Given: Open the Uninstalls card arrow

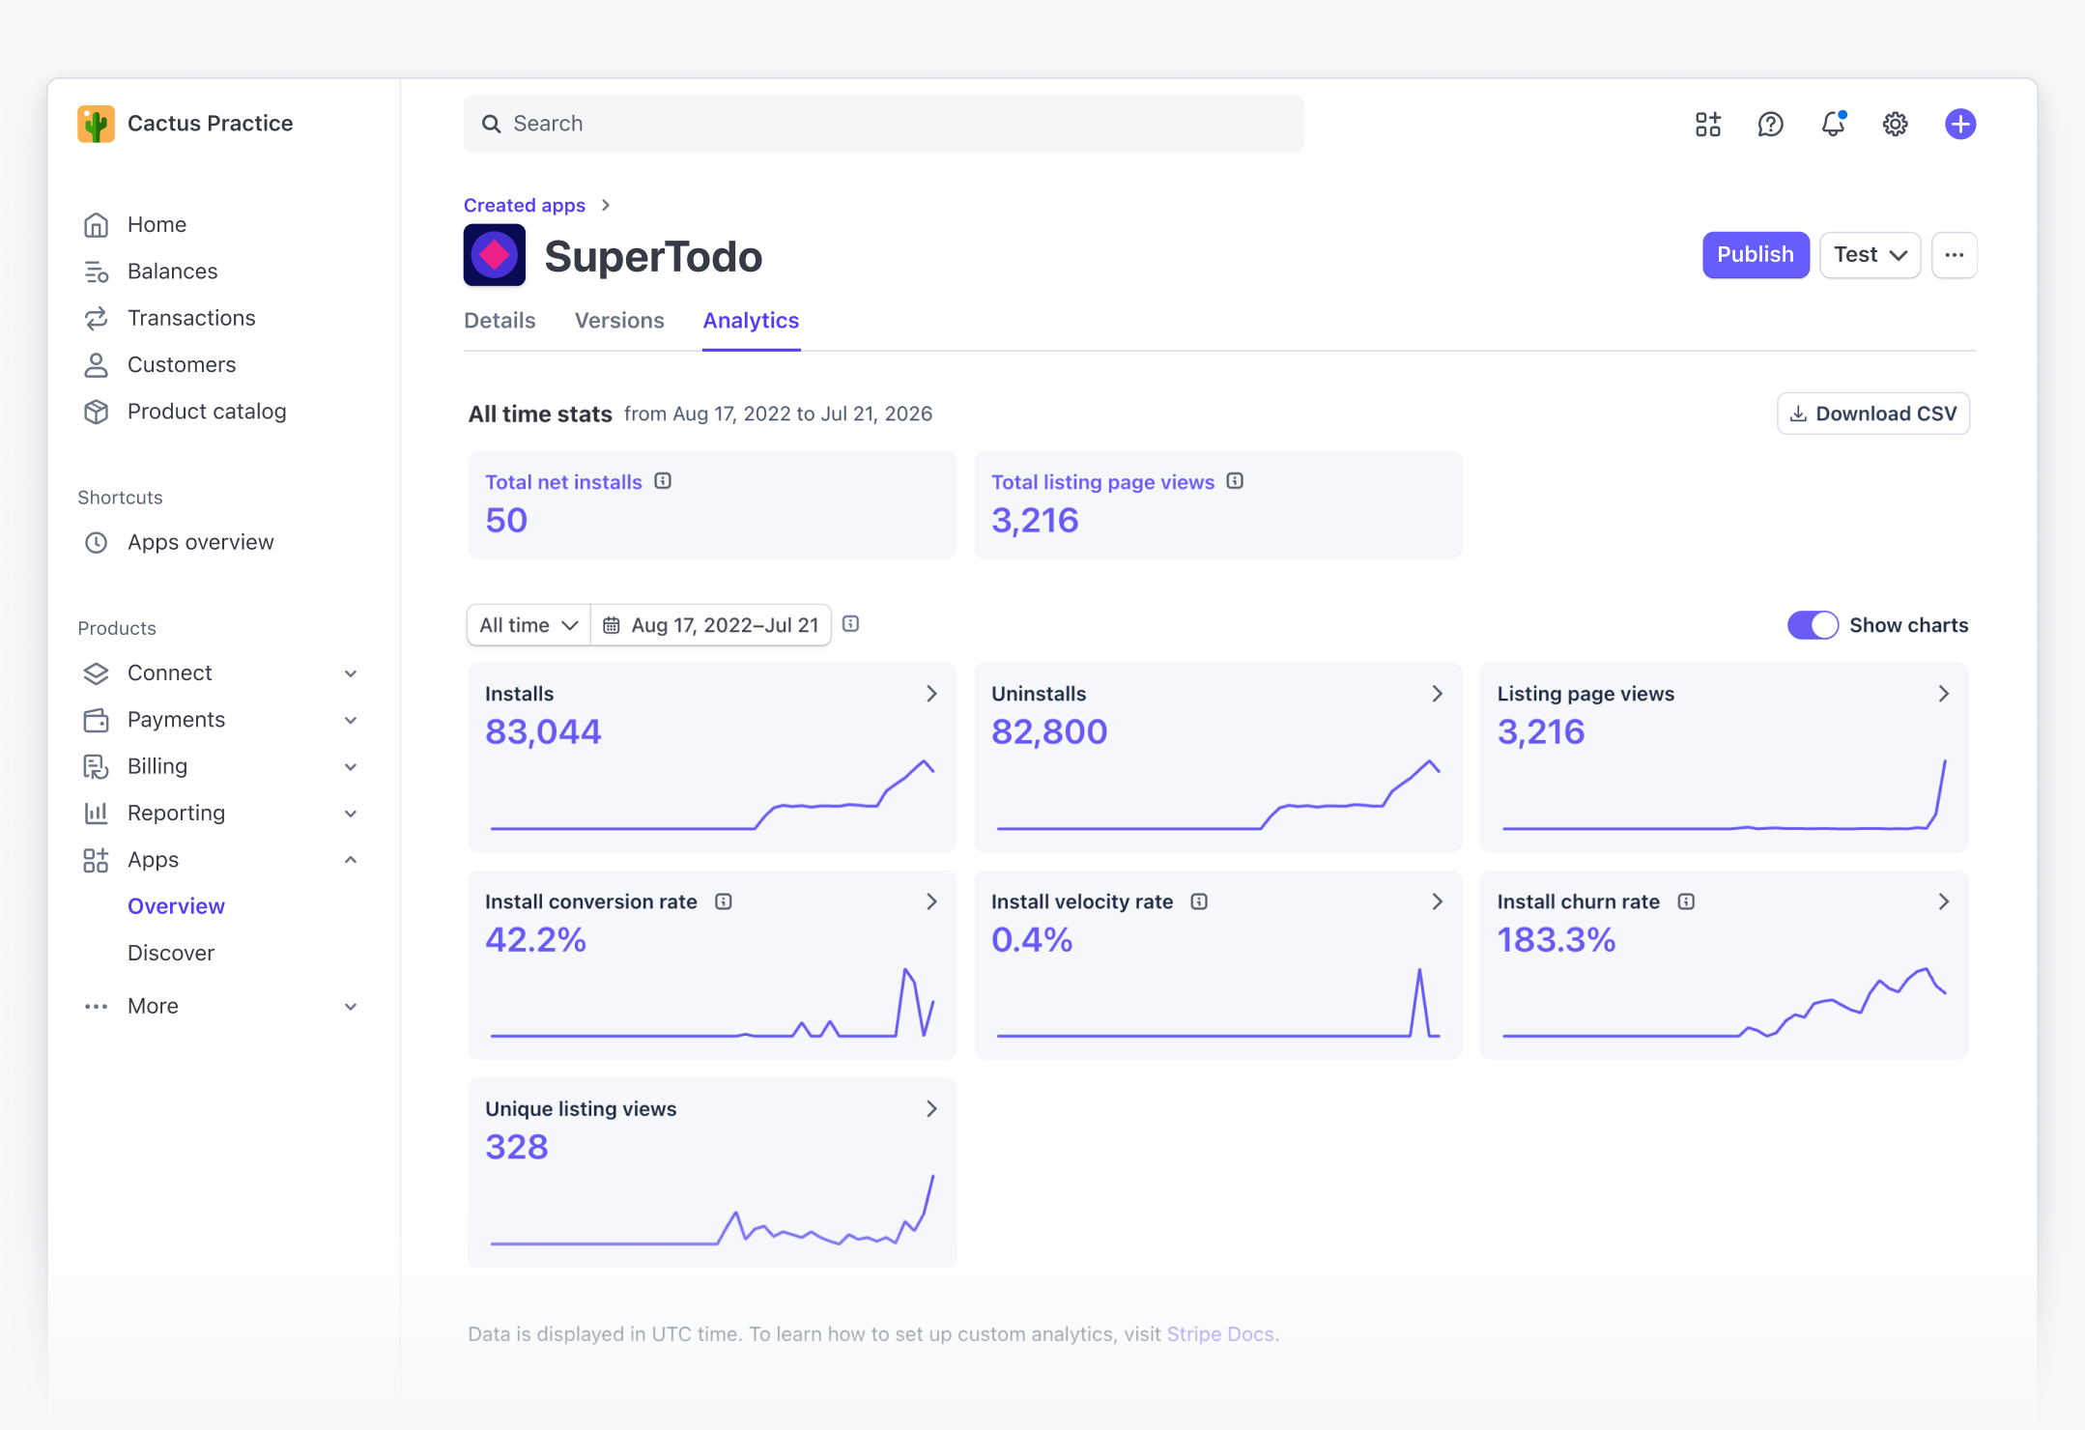Looking at the screenshot, I should click(1438, 694).
